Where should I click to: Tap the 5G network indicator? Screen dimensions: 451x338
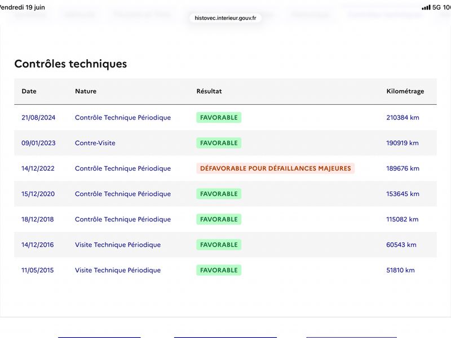tap(436, 7)
